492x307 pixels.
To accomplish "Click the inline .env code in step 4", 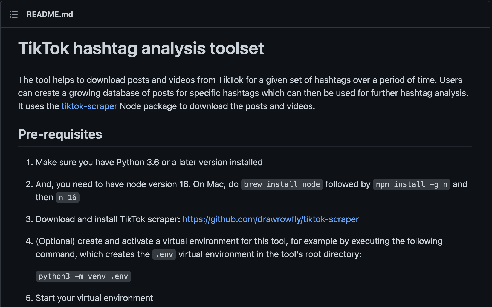I will (164, 254).
